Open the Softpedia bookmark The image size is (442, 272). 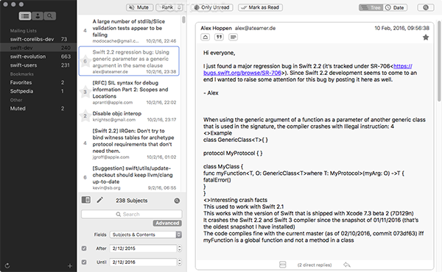[38, 91]
